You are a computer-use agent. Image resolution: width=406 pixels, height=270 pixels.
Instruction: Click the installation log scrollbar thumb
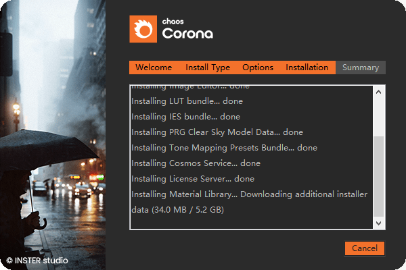coord(378,175)
